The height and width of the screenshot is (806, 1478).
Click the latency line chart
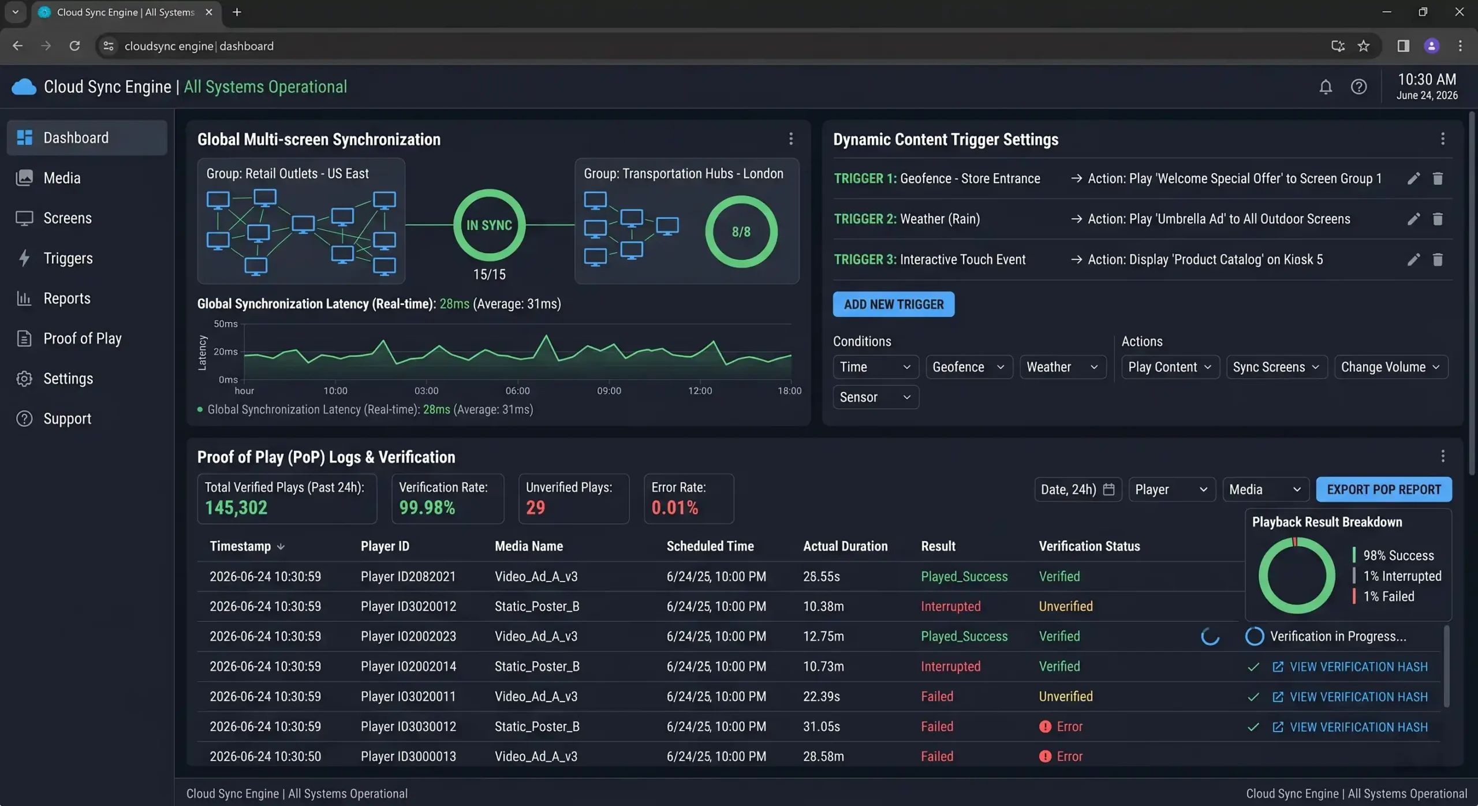(517, 352)
